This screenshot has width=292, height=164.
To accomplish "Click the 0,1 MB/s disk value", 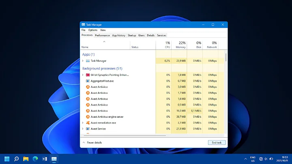I will tap(196, 111).
